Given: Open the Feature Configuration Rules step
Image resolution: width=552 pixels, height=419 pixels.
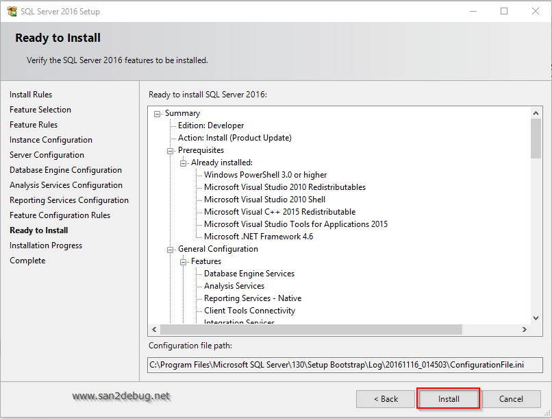Looking at the screenshot, I should point(60,215).
